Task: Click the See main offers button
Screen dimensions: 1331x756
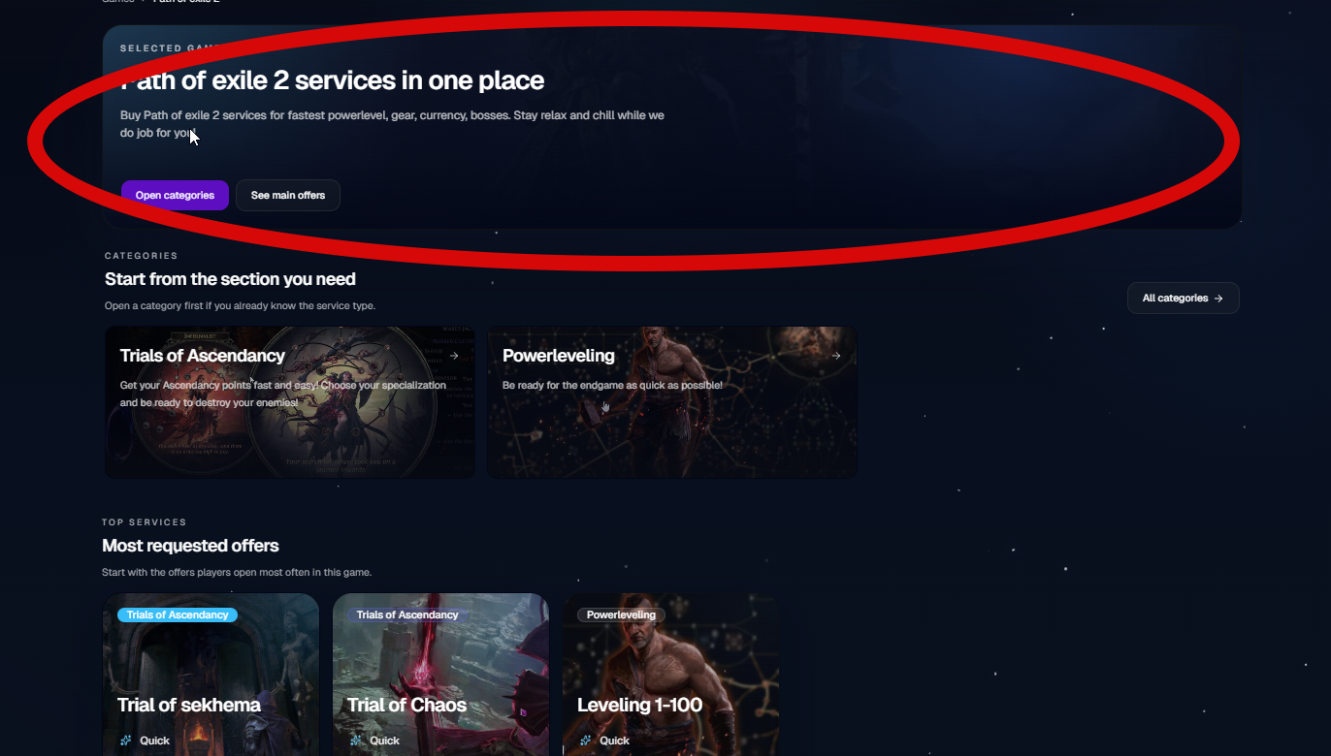Action: [x=288, y=195]
